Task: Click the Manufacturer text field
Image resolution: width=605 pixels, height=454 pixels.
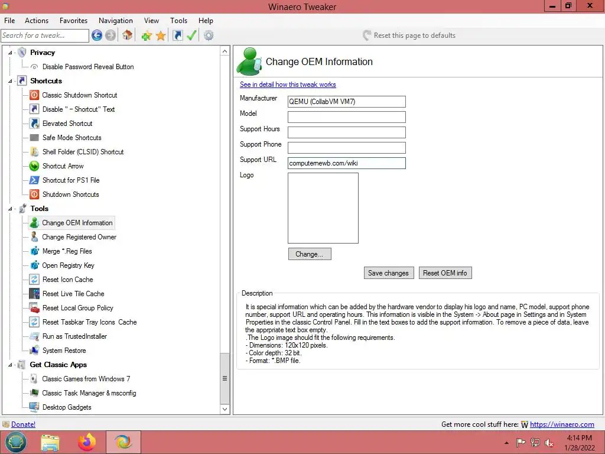Action: [x=346, y=102]
